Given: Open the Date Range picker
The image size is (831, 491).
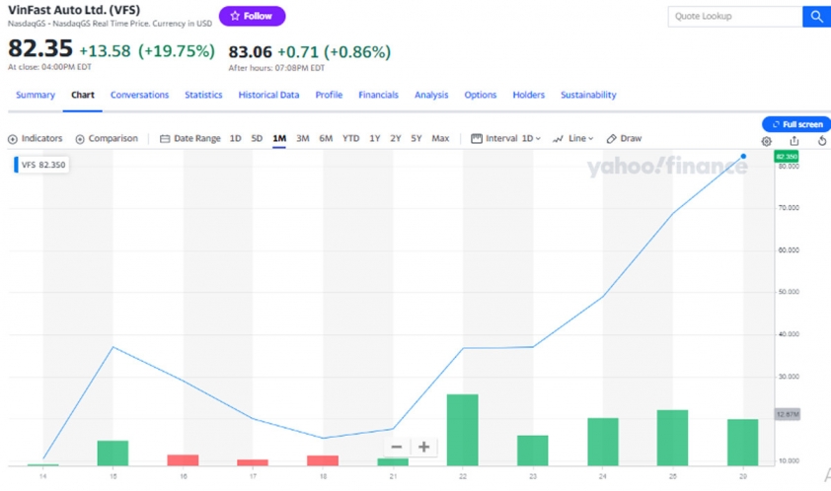Looking at the screenshot, I should (x=189, y=138).
